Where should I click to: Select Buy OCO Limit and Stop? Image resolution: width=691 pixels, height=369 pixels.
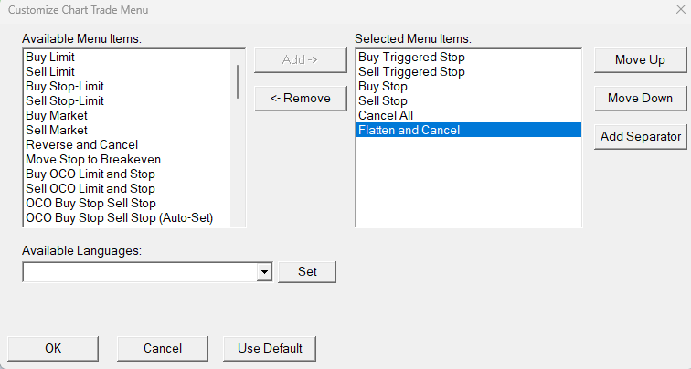click(x=90, y=174)
